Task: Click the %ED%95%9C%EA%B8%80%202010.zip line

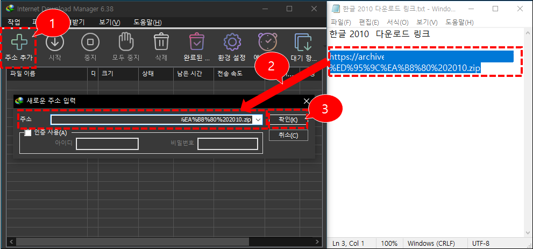Action: 405,68
